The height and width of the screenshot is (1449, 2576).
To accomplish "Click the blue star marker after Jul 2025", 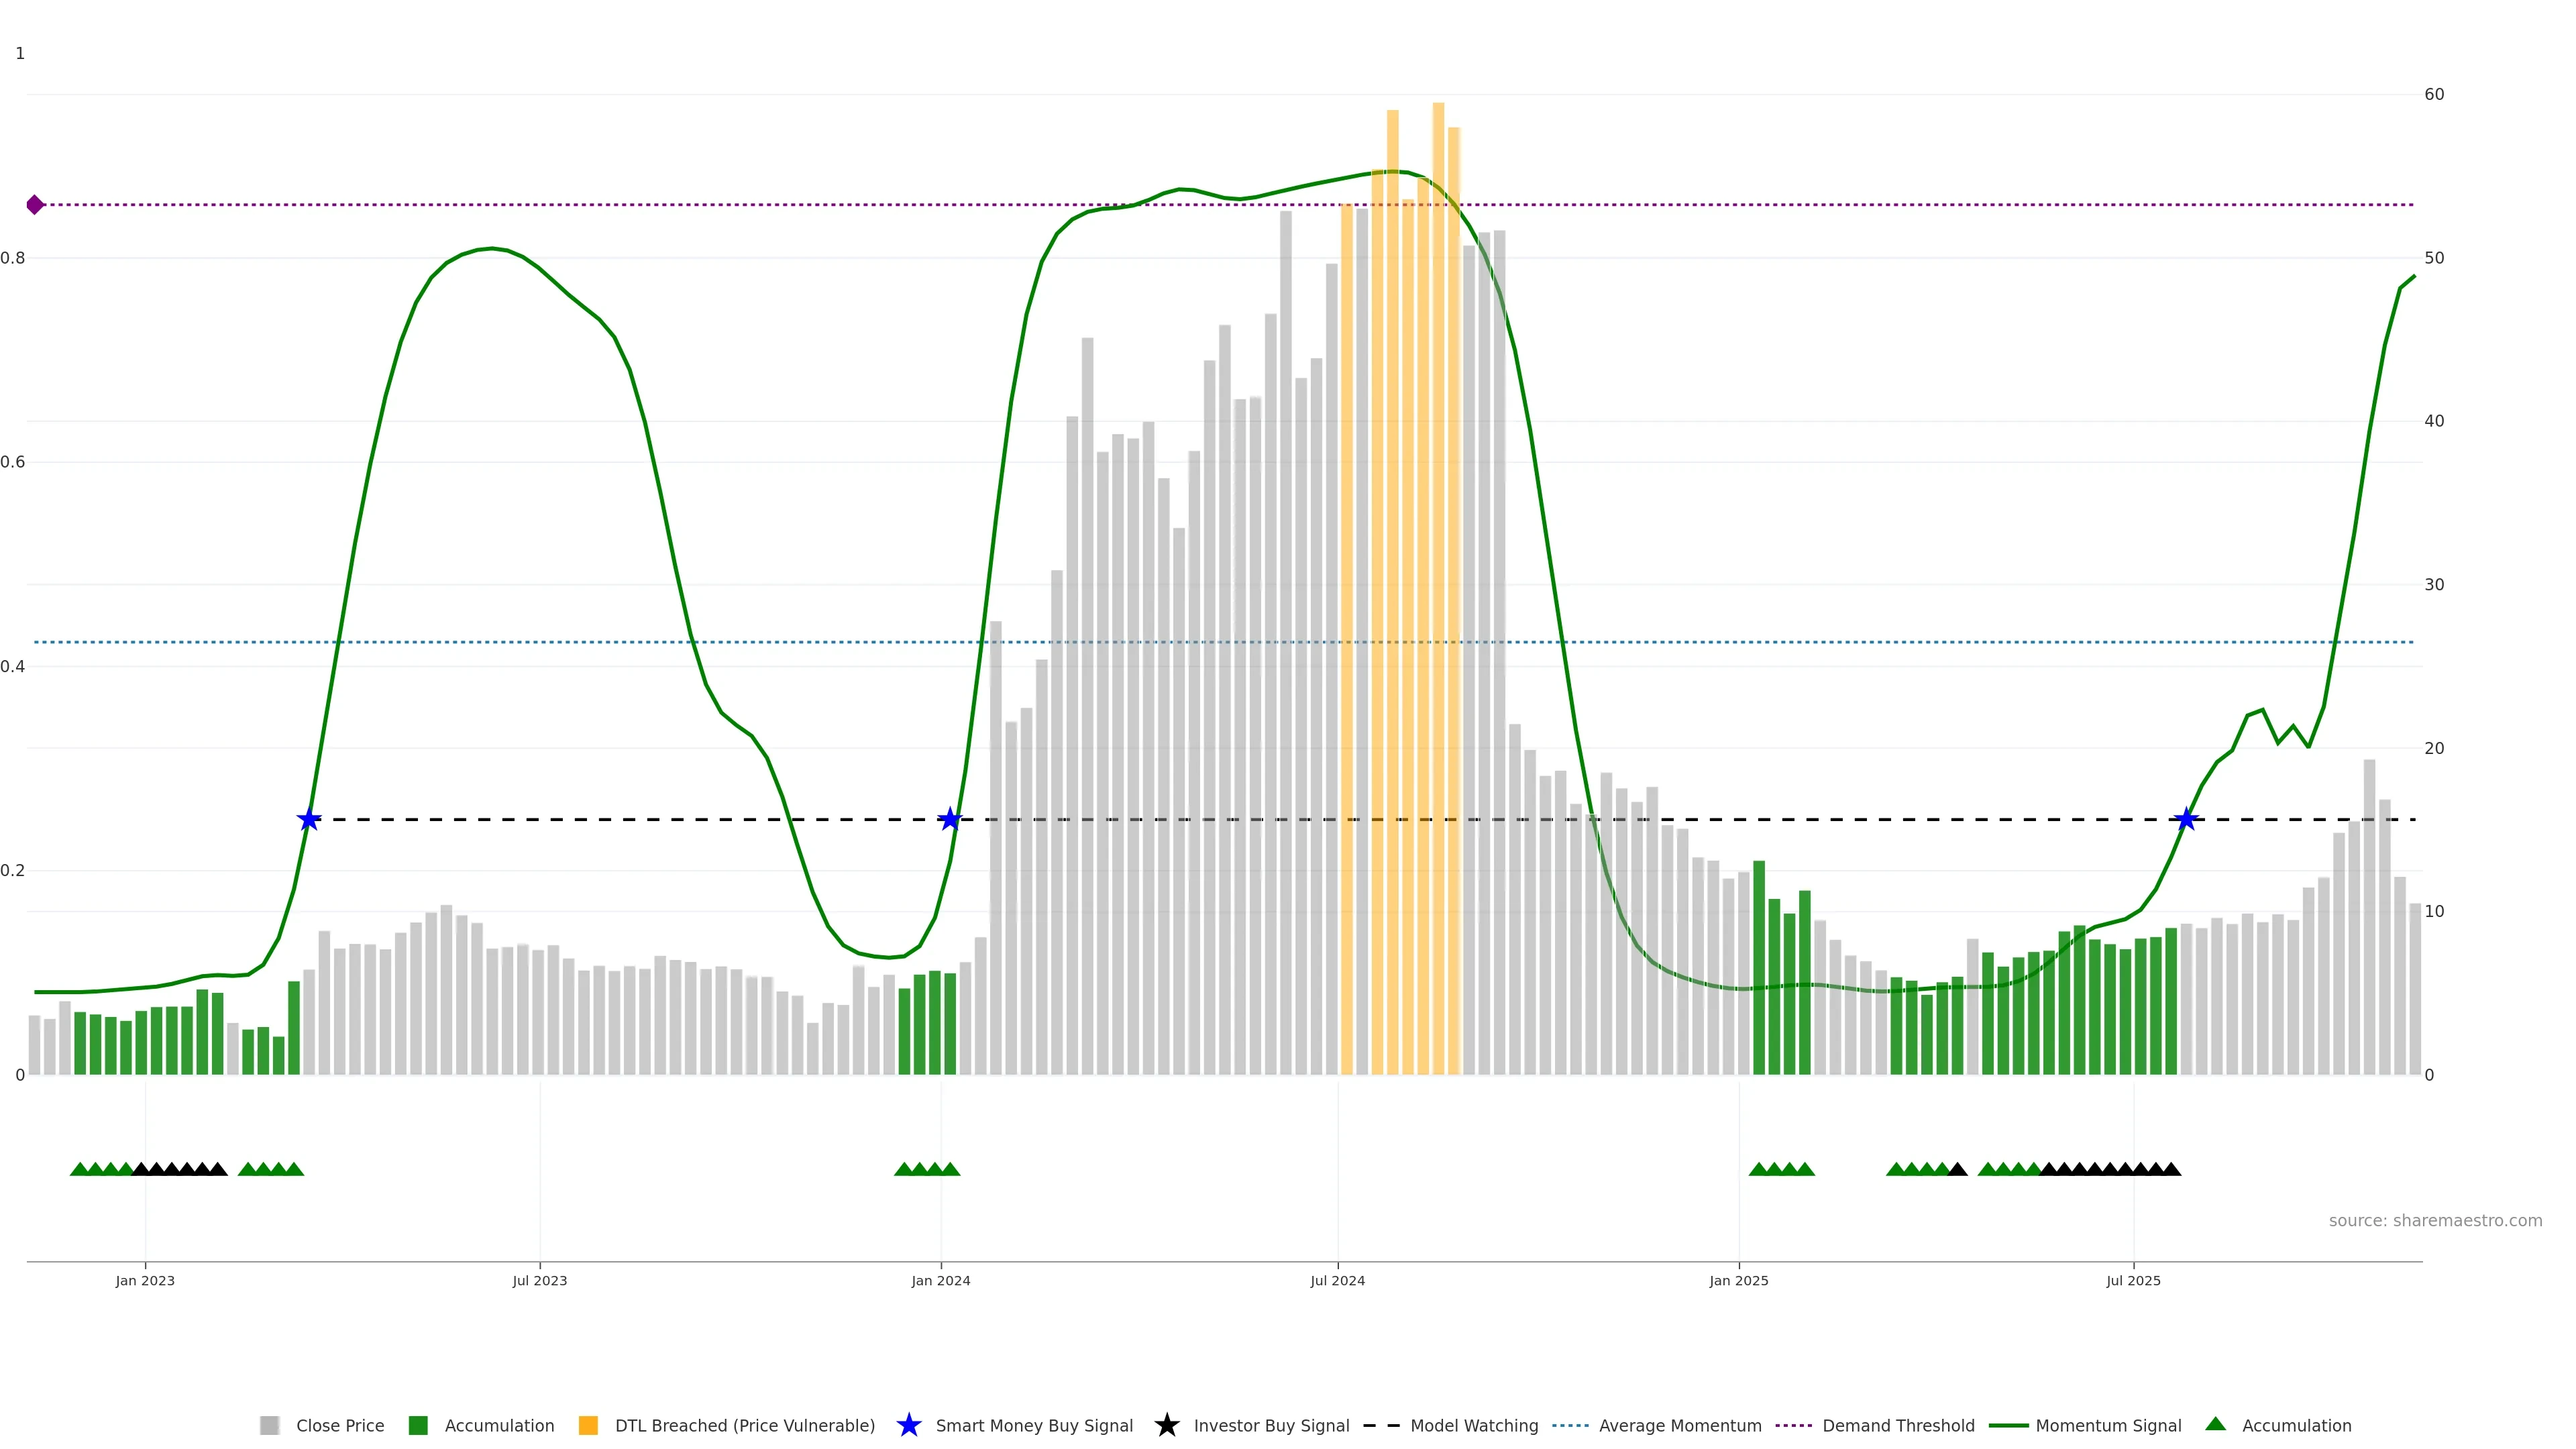I will click(2186, 820).
